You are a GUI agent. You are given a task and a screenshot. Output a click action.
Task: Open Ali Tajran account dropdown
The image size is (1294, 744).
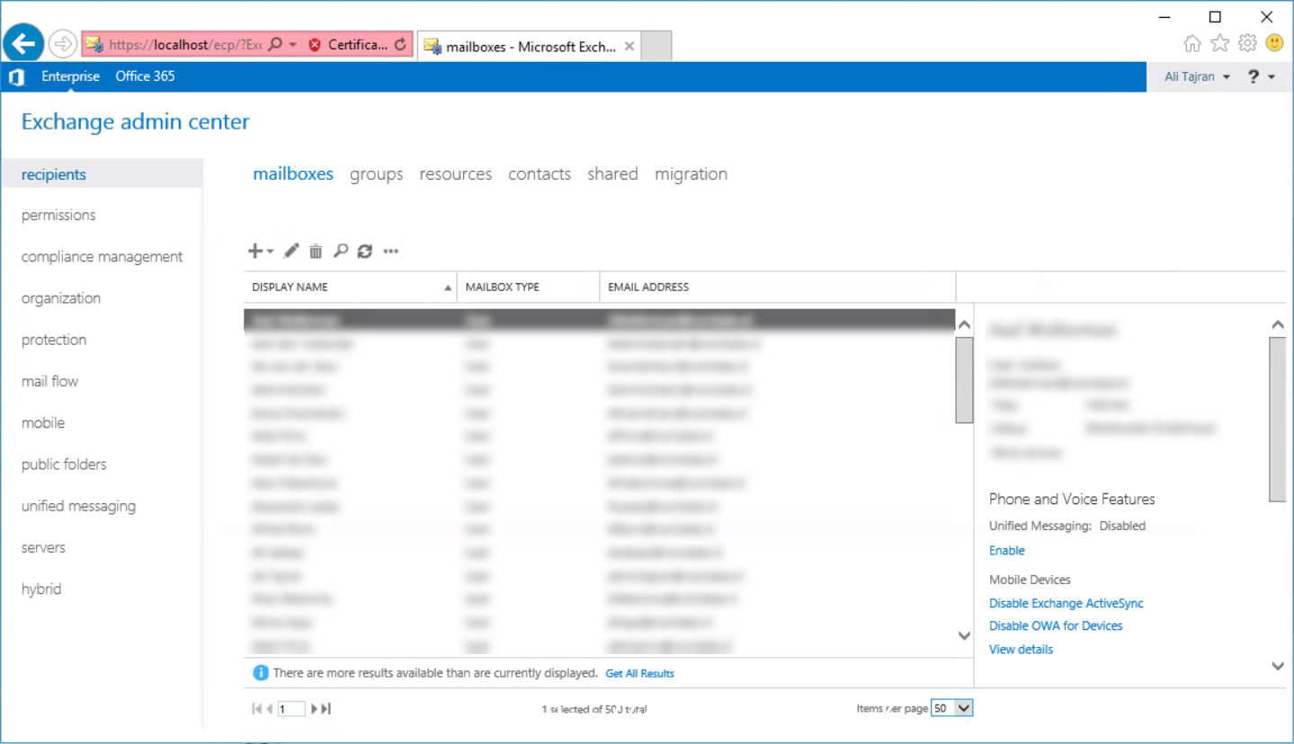pos(1197,77)
